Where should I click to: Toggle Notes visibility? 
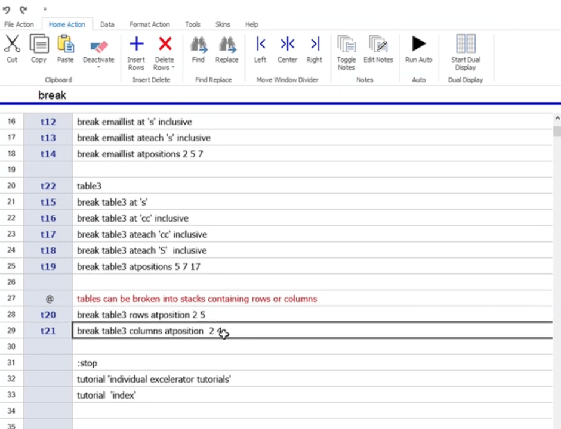346,45
